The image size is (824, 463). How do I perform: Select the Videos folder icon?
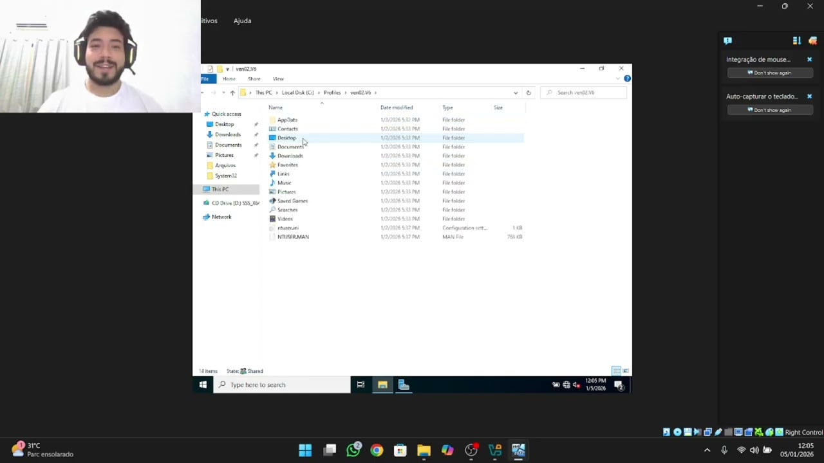tap(272, 219)
